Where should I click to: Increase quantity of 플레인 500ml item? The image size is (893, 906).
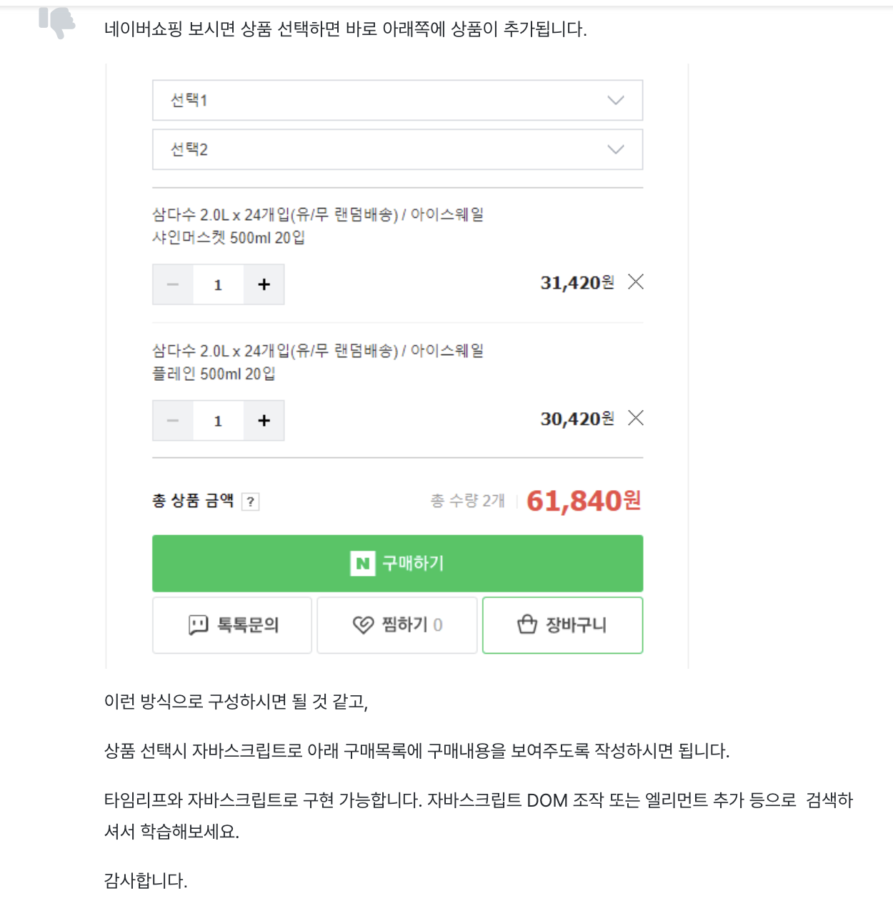click(x=264, y=420)
